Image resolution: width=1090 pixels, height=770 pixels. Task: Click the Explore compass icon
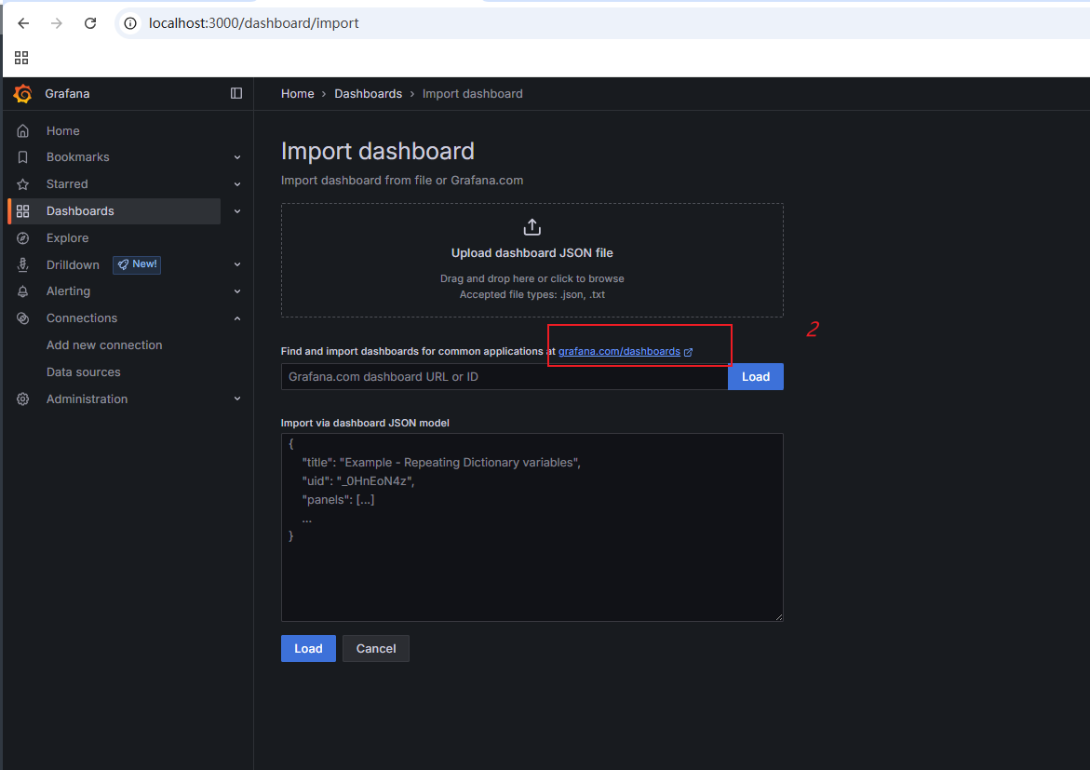pyautogui.click(x=23, y=237)
